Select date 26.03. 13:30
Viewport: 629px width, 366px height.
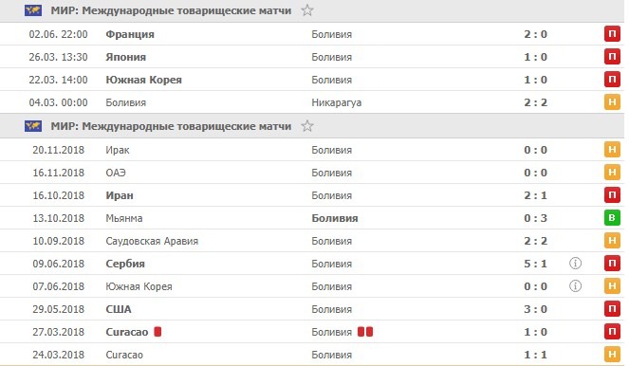pyautogui.click(x=58, y=57)
